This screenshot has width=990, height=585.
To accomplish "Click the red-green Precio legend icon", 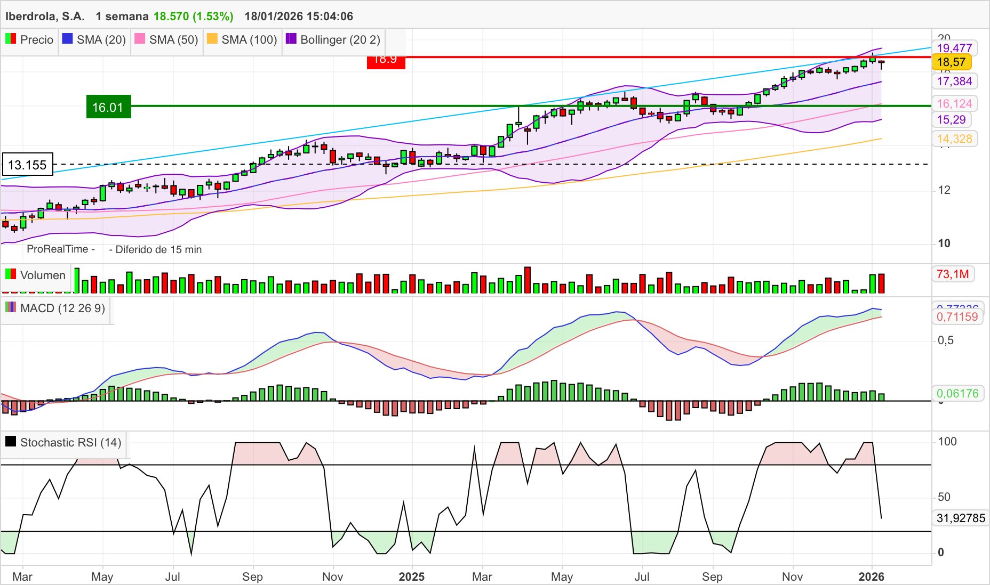I will coord(11,39).
